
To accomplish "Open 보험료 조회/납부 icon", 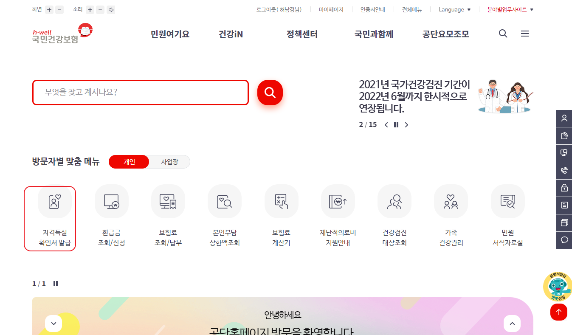I will pos(168,216).
